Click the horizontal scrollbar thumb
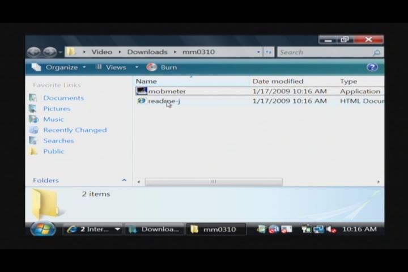Screen dimensions: 408x272 tap(214, 182)
